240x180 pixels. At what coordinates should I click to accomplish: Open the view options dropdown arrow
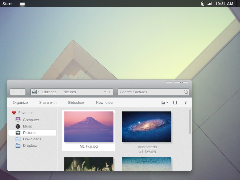coord(167,103)
